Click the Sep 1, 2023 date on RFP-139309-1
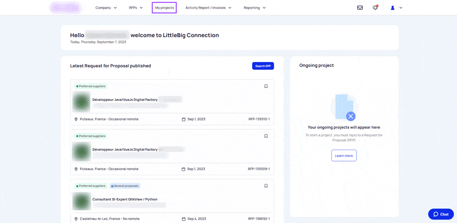Image resolution: width=457 pixels, height=223 pixels. [197, 169]
